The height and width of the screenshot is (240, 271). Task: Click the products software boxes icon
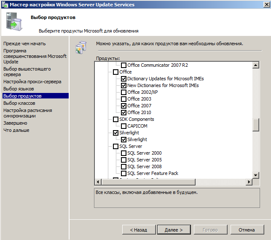pos(81,47)
